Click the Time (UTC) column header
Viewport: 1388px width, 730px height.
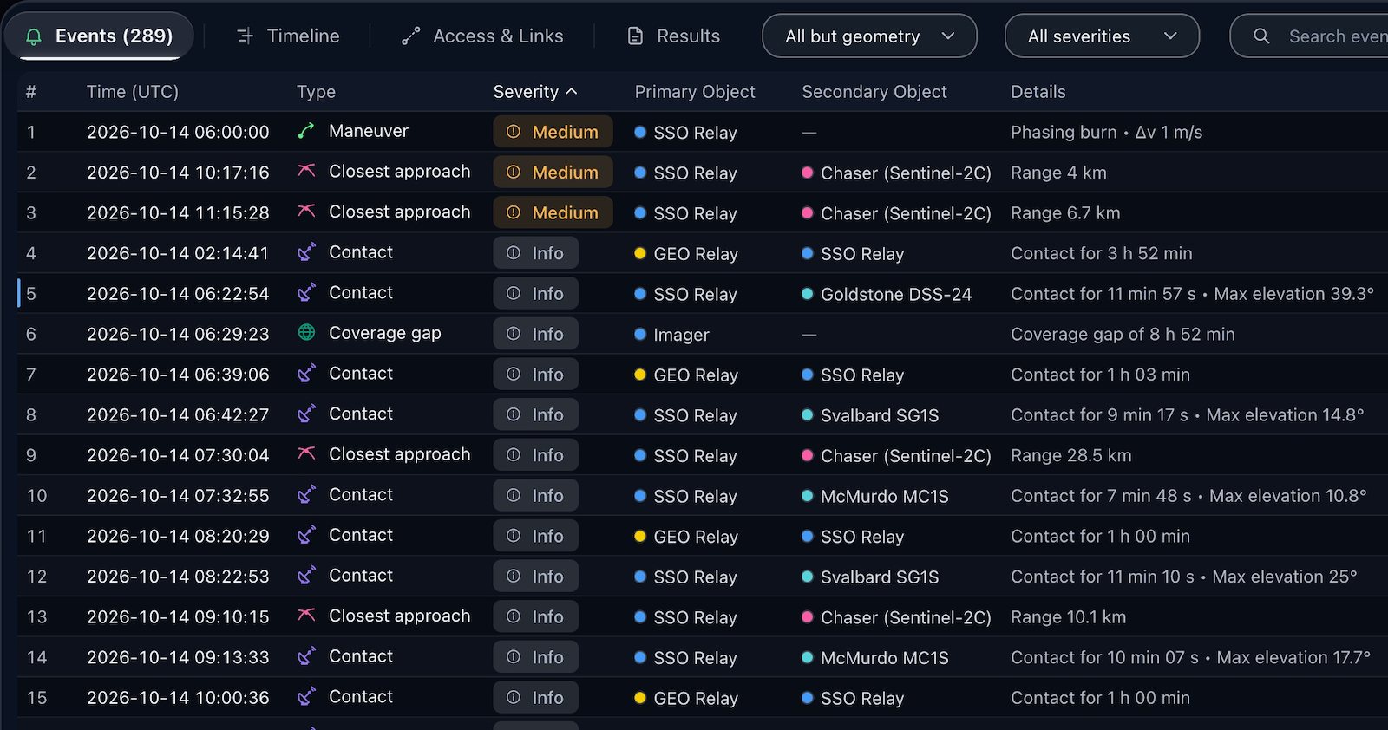(133, 92)
